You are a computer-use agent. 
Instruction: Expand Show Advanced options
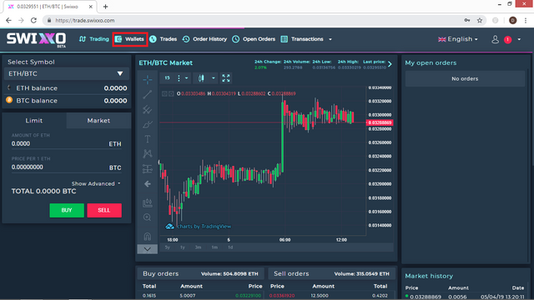pyautogui.click(x=96, y=183)
